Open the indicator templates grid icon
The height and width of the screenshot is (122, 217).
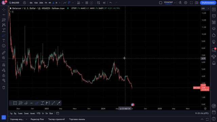click(x=87, y=3)
